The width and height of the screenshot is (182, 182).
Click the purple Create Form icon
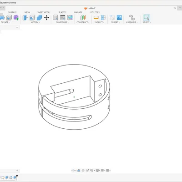coord(16,18)
